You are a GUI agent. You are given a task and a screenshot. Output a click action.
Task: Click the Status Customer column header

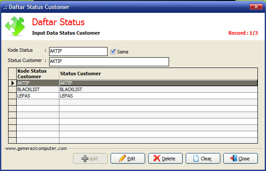click(158, 74)
